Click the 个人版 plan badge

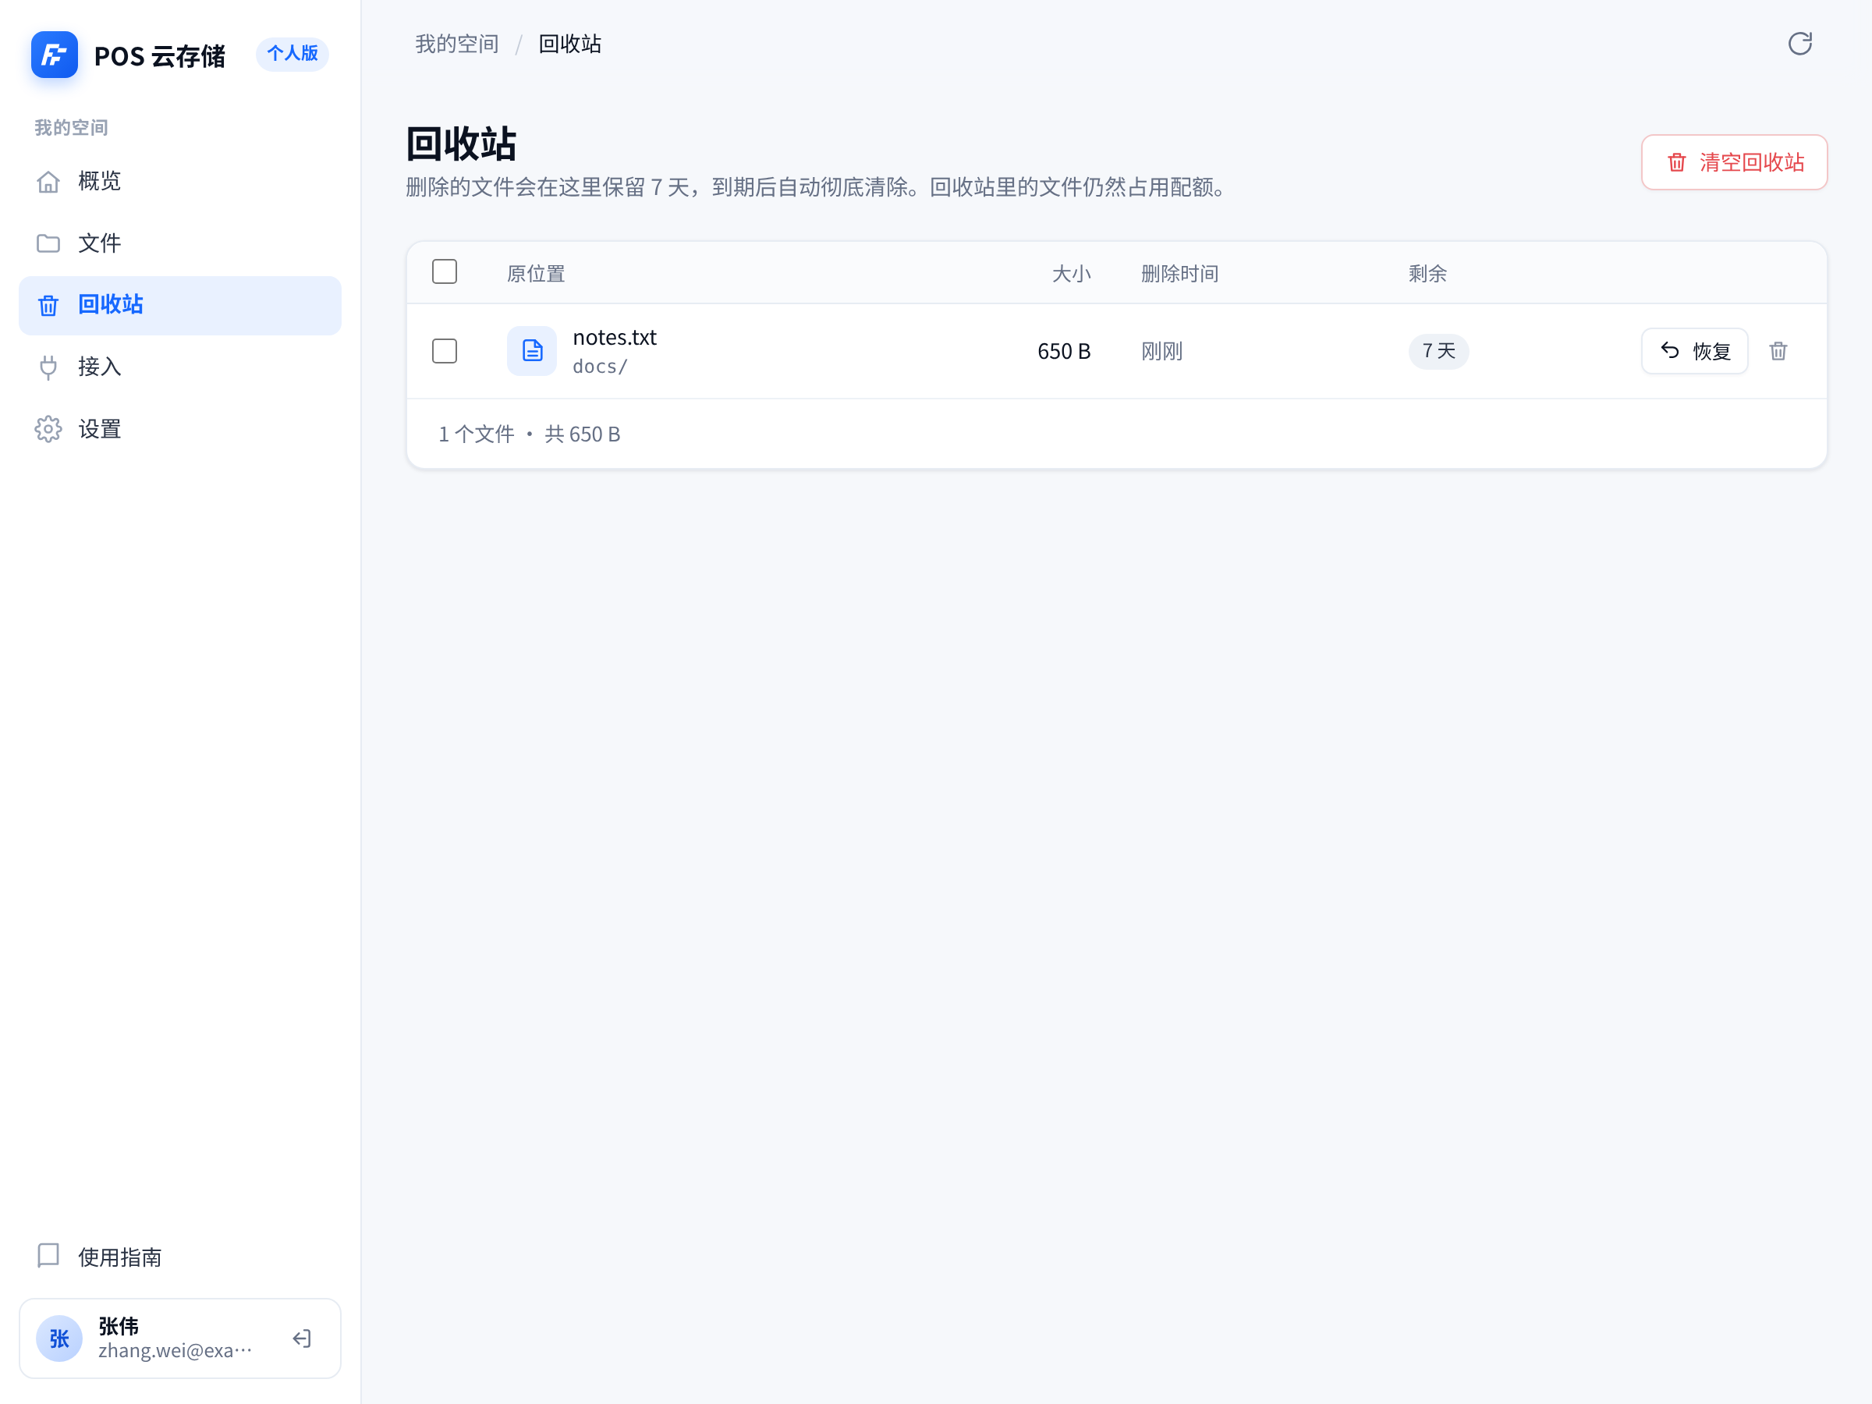pos(292,54)
